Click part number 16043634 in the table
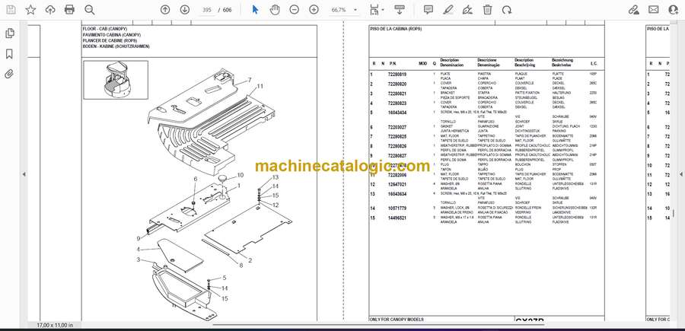 coord(397,194)
